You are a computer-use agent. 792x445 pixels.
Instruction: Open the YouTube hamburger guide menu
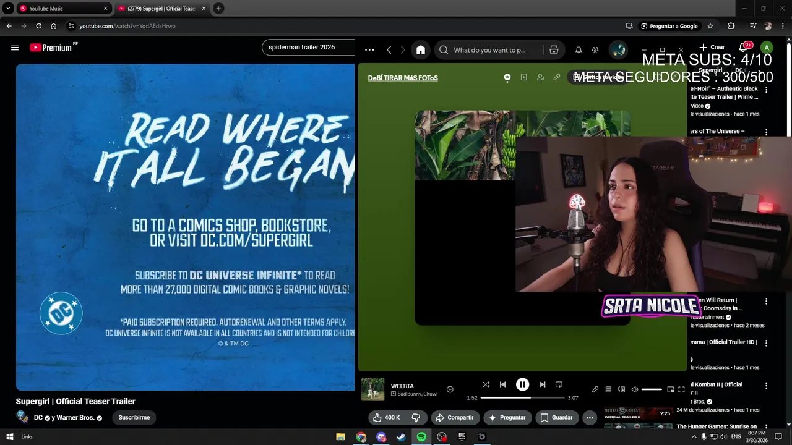pyautogui.click(x=15, y=48)
